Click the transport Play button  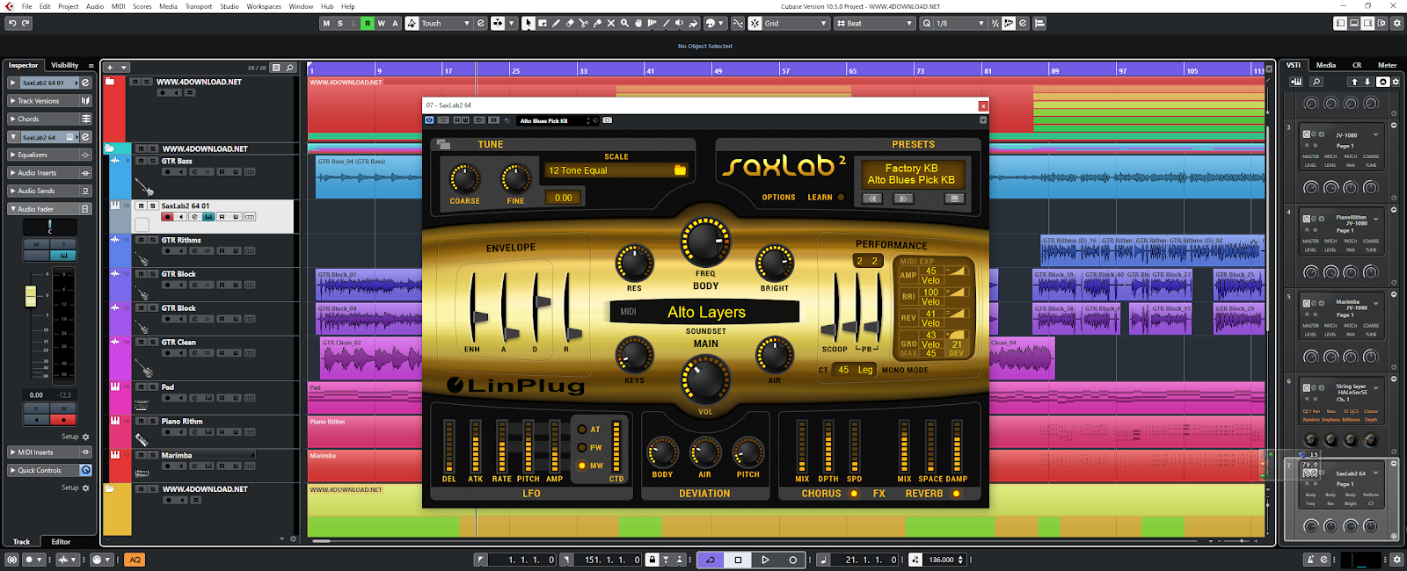click(765, 560)
